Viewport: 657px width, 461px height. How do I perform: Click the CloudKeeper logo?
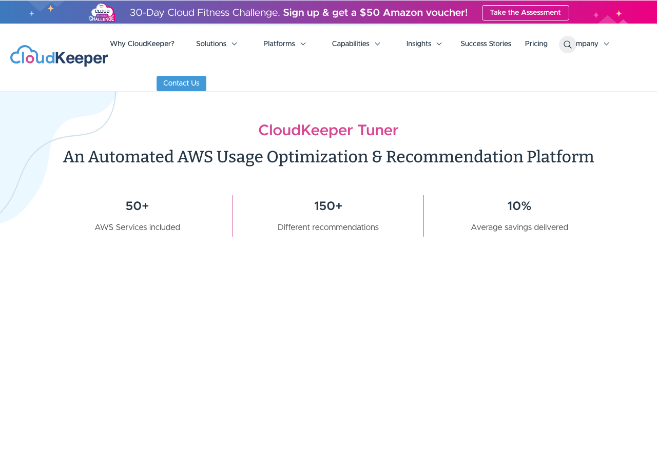59,56
